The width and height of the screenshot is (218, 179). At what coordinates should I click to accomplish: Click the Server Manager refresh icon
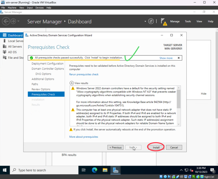pyautogui.click(x=151, y=21)
